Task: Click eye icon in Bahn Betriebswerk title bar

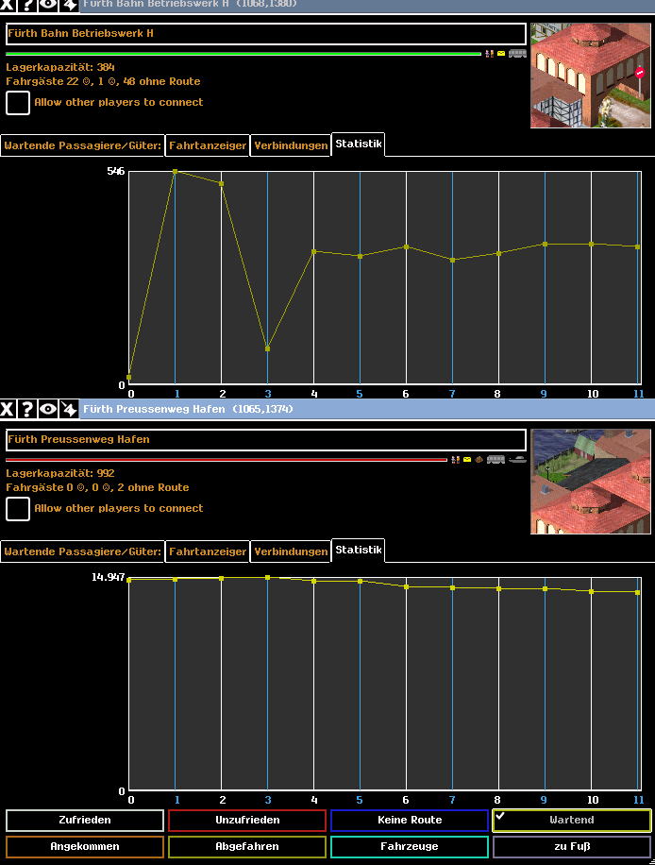Action: tap(47, 5)
